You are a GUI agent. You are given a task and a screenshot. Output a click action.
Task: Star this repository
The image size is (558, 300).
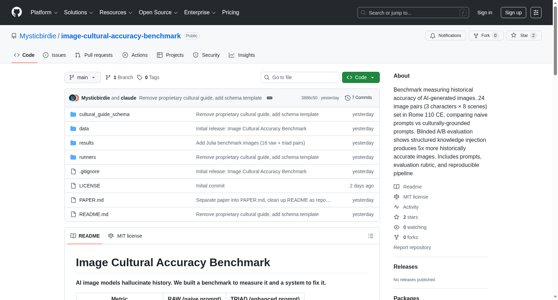tap(524, 36)
